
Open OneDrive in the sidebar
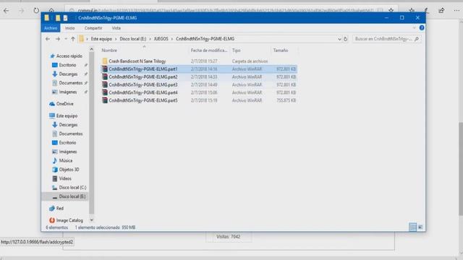(x=64, y=104)
